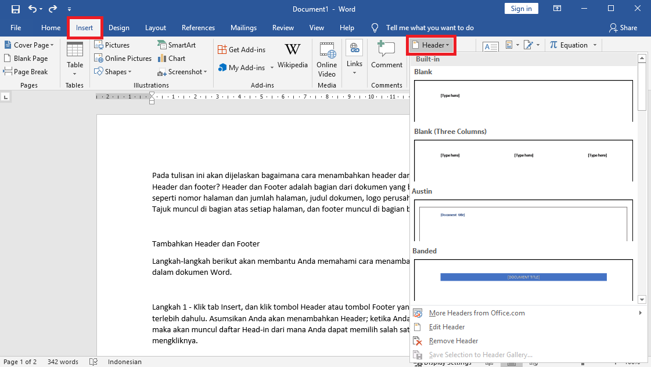Image resolution: width=651 pixels, height=367 pixels.
Task: Click the header gallery scroll-up arrow
Action: (x=642, y=59)
